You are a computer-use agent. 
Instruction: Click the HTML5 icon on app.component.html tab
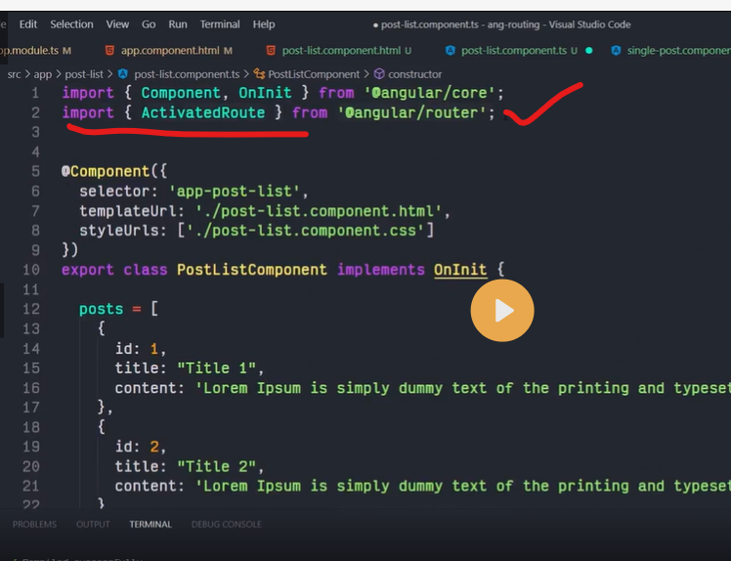tap(109, 50)
